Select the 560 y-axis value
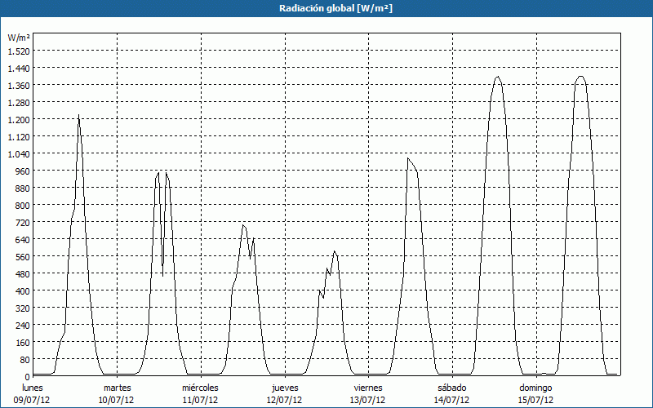The width and height of the screenshot is (653, 408). coord(22,256)
